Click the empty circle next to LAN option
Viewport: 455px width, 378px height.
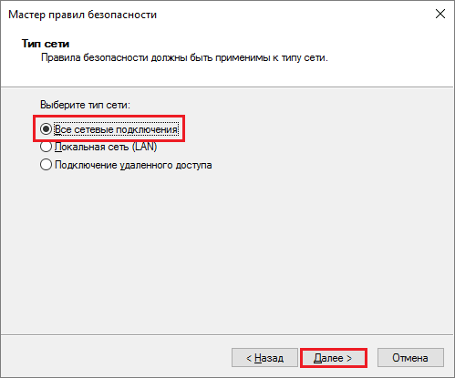(x=46, y=147)
